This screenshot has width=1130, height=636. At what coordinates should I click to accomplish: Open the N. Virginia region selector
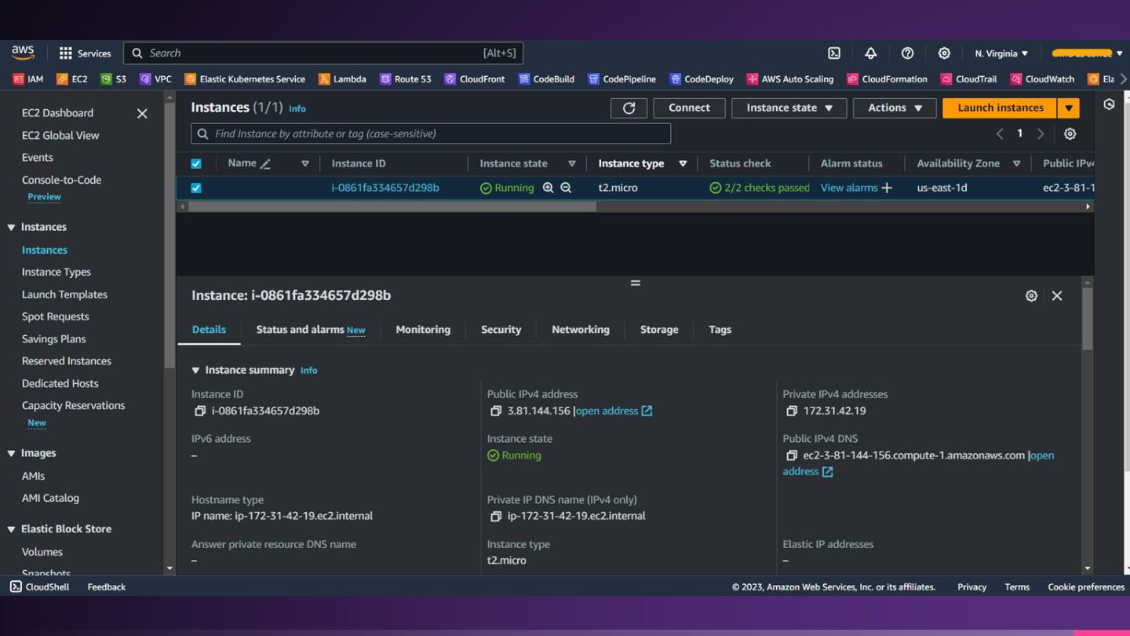[x=1001, y=53]
